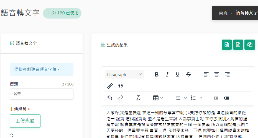Insert a hyperlink

(x=110, y=86)
